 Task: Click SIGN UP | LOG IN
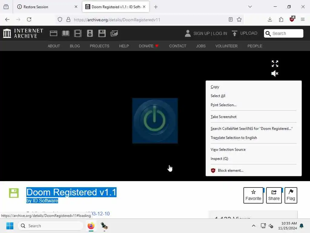(210, 33)
